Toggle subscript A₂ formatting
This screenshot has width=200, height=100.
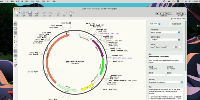pyautogui.click(x=170, y=14)
